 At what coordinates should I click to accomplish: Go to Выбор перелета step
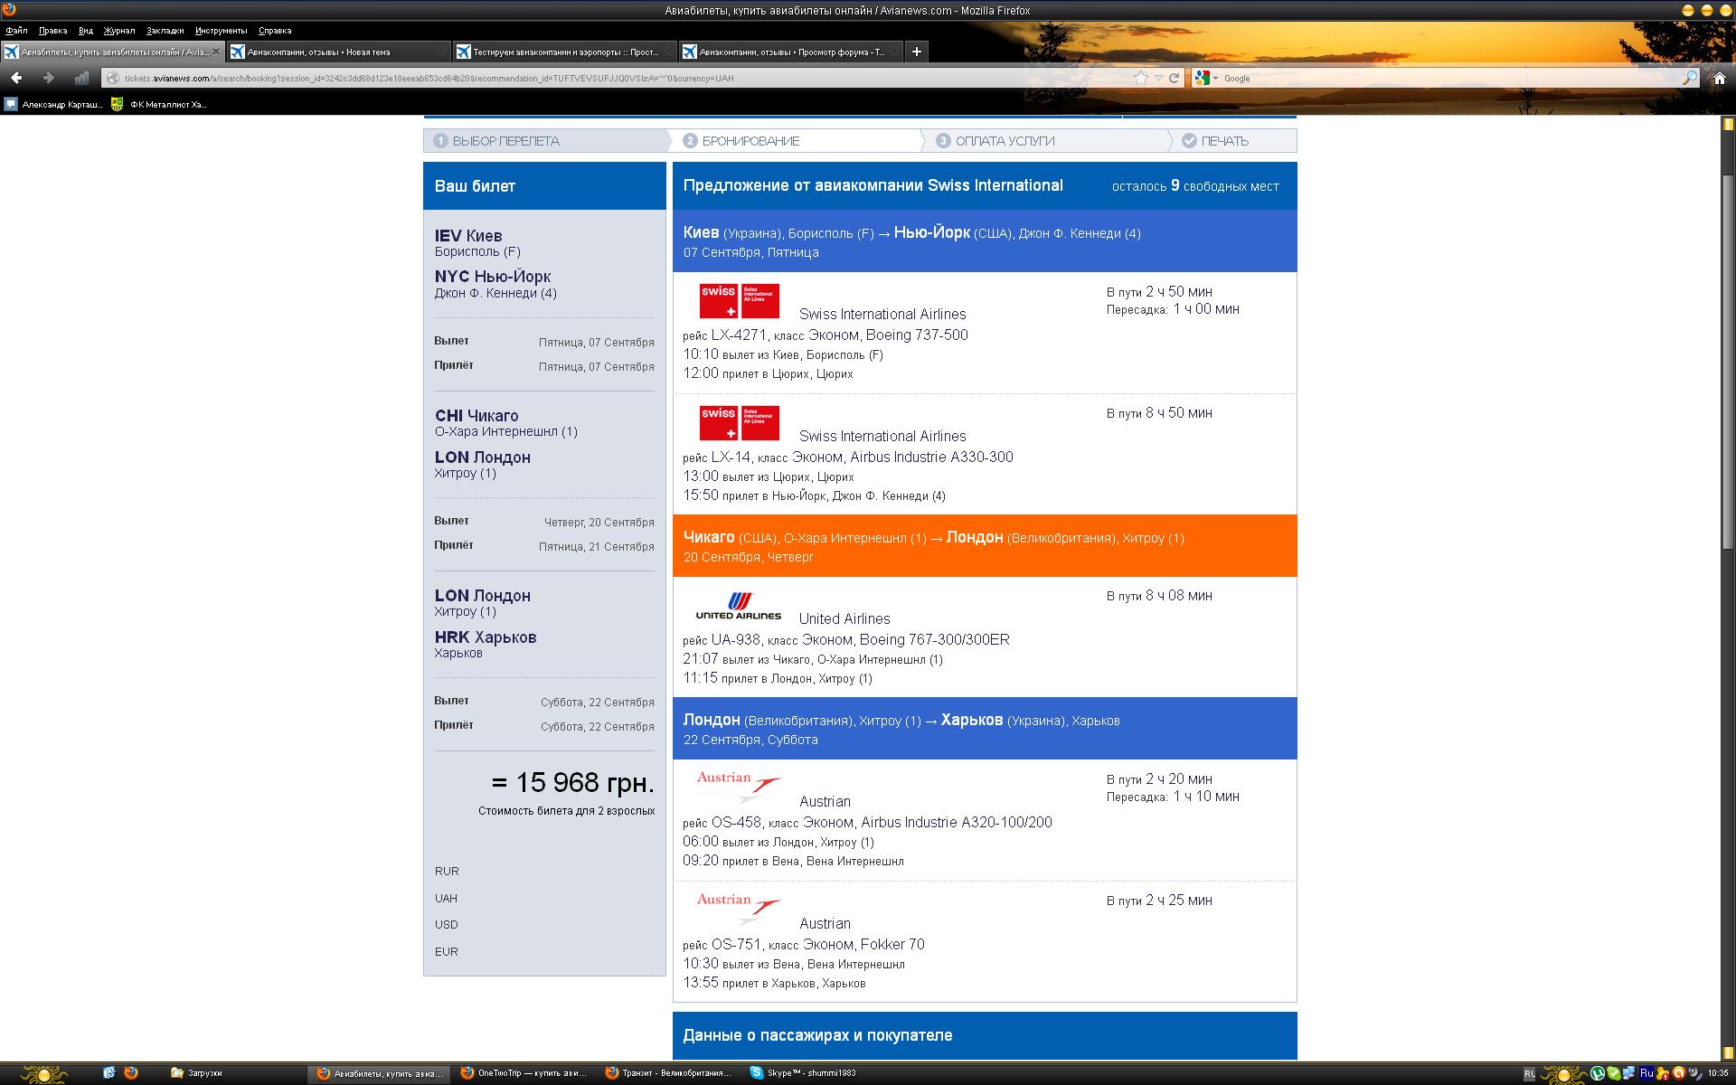pyautogui.click(x=505, y=141)
